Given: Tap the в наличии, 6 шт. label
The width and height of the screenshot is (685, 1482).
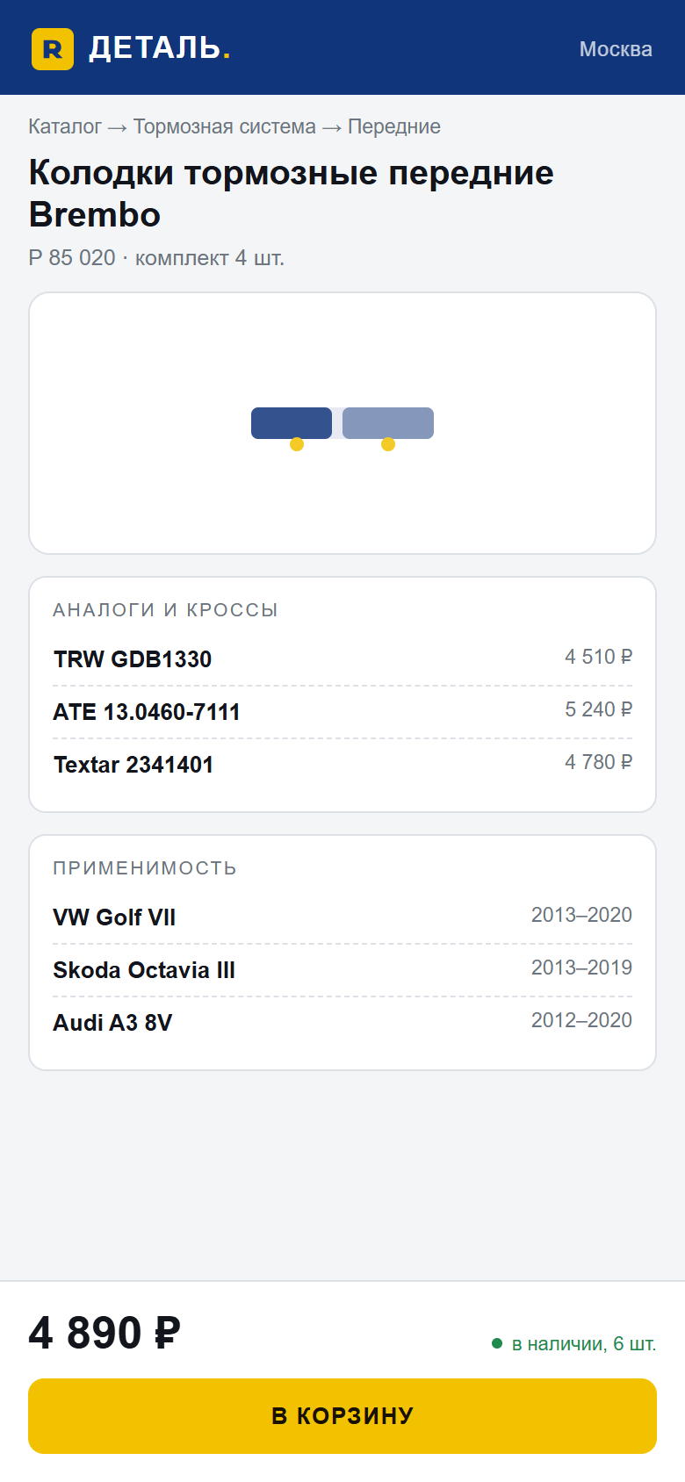Looking at the screenshot, I should (584, 1344).
